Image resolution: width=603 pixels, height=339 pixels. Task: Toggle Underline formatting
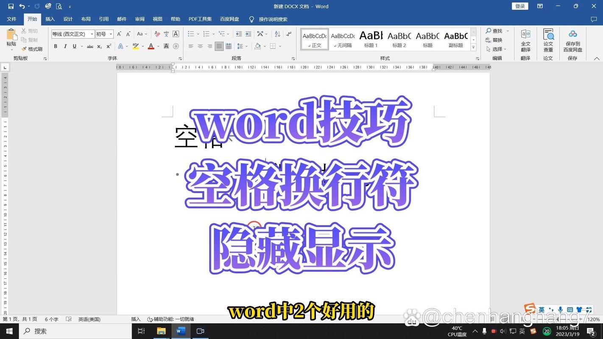coord(75,46)
